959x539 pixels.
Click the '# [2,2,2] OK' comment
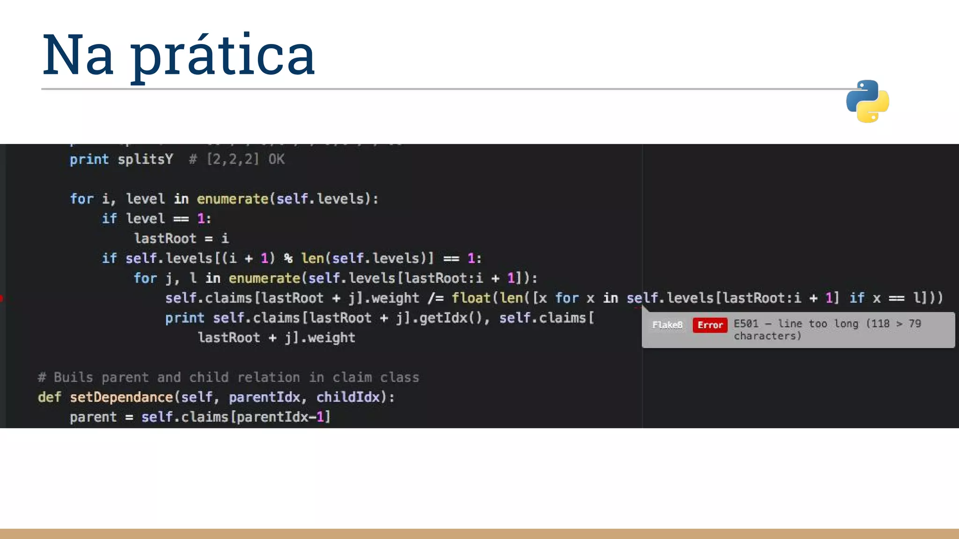236,159
